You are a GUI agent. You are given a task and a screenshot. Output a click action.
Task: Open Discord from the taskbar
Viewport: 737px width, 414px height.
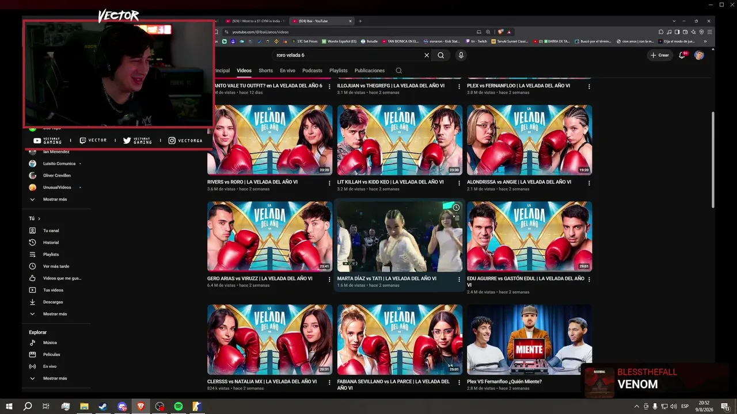coord(122,407)
